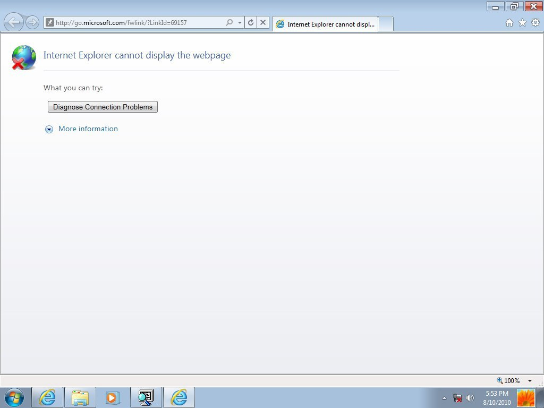Click the 100% zoom level button
The image size is (544, 408).
tap(508, 380)
